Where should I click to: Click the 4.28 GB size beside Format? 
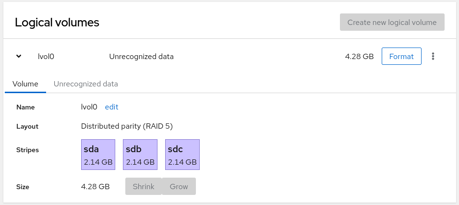pyautogui.click(x=359, y=56)
